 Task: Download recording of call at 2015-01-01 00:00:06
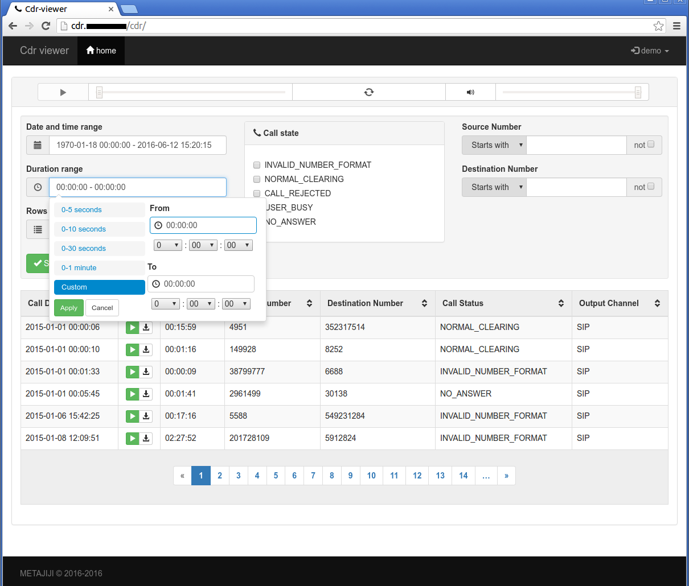click(x=146, y=327)
